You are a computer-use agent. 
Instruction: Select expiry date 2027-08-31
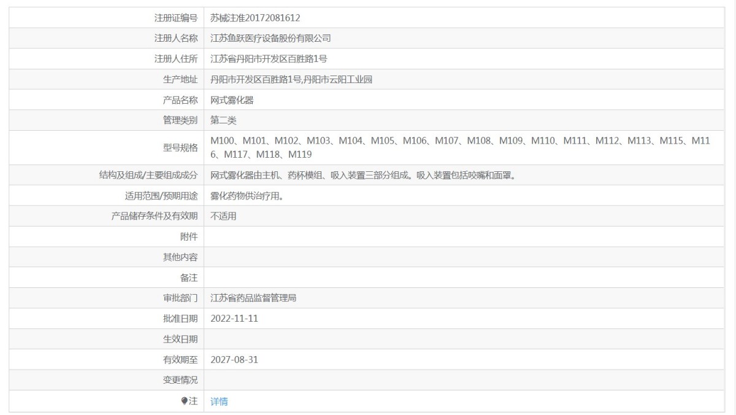pyautogui.click(x=234, y=360)
